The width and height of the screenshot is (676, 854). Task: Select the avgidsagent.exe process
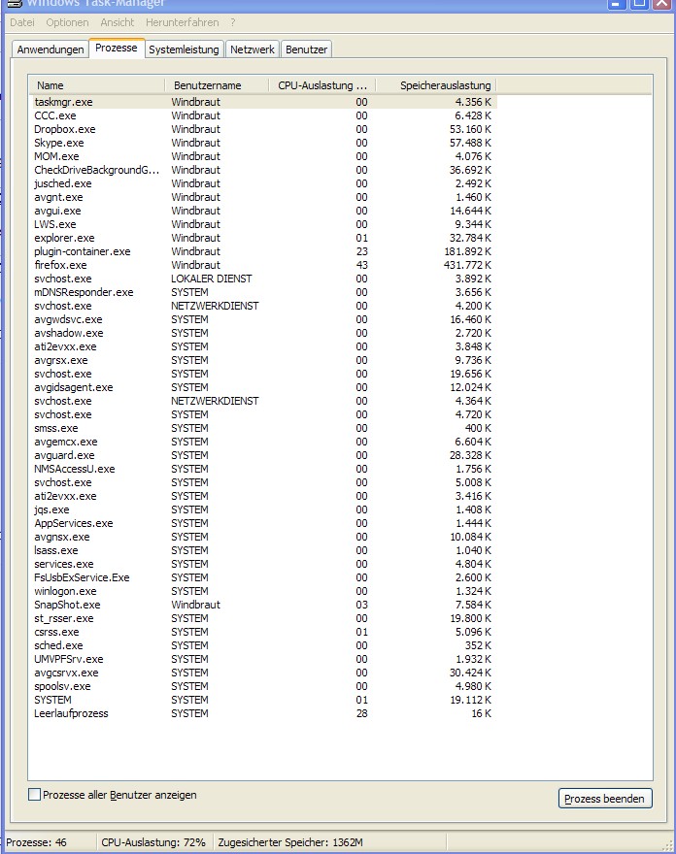[263, 388]
